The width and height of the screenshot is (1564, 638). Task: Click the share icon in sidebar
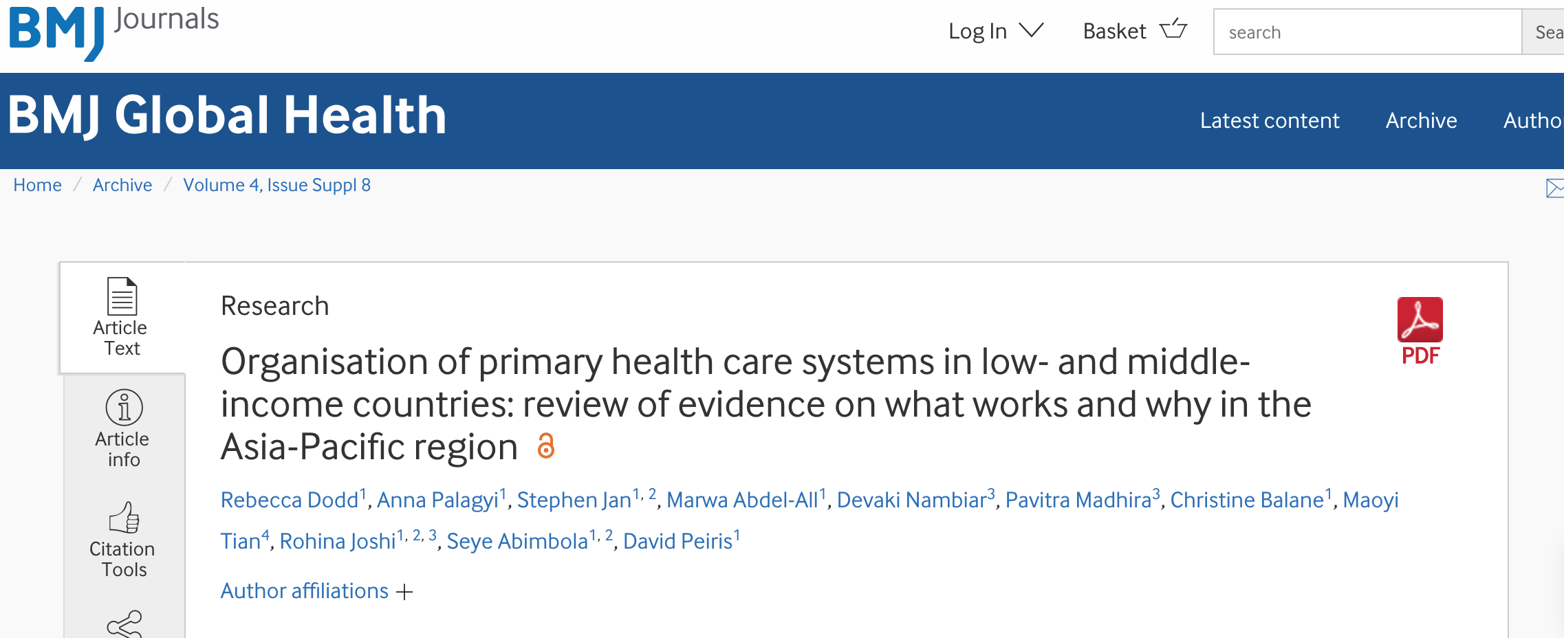click(124, 624)
